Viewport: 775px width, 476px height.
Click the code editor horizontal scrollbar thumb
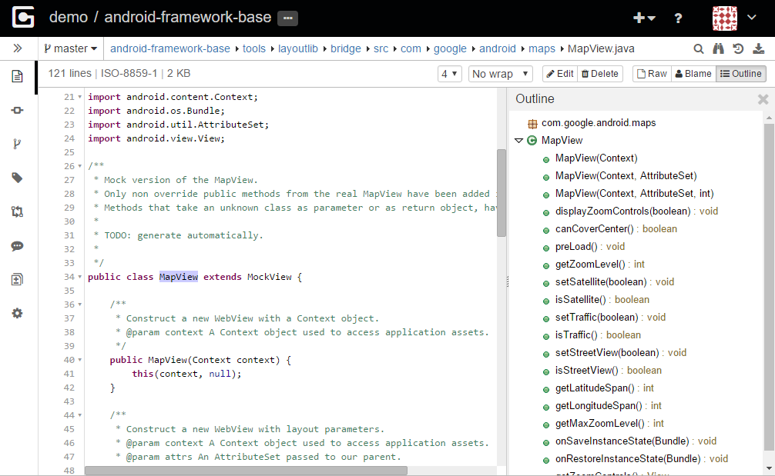[x=247, y=471]
